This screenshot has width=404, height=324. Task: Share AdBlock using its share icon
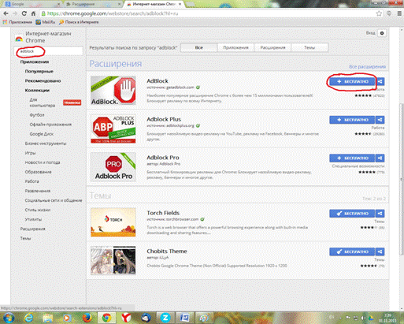pos(380,81)
